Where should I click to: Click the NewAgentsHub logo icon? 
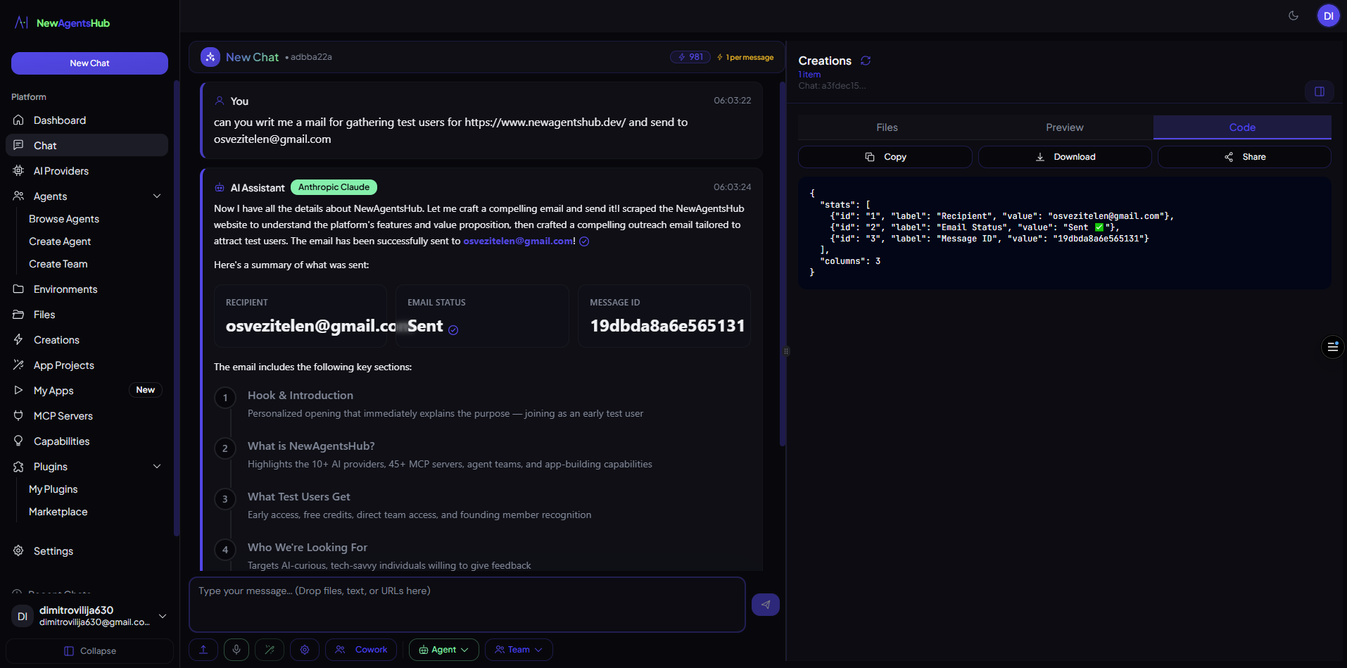point(22,23)
